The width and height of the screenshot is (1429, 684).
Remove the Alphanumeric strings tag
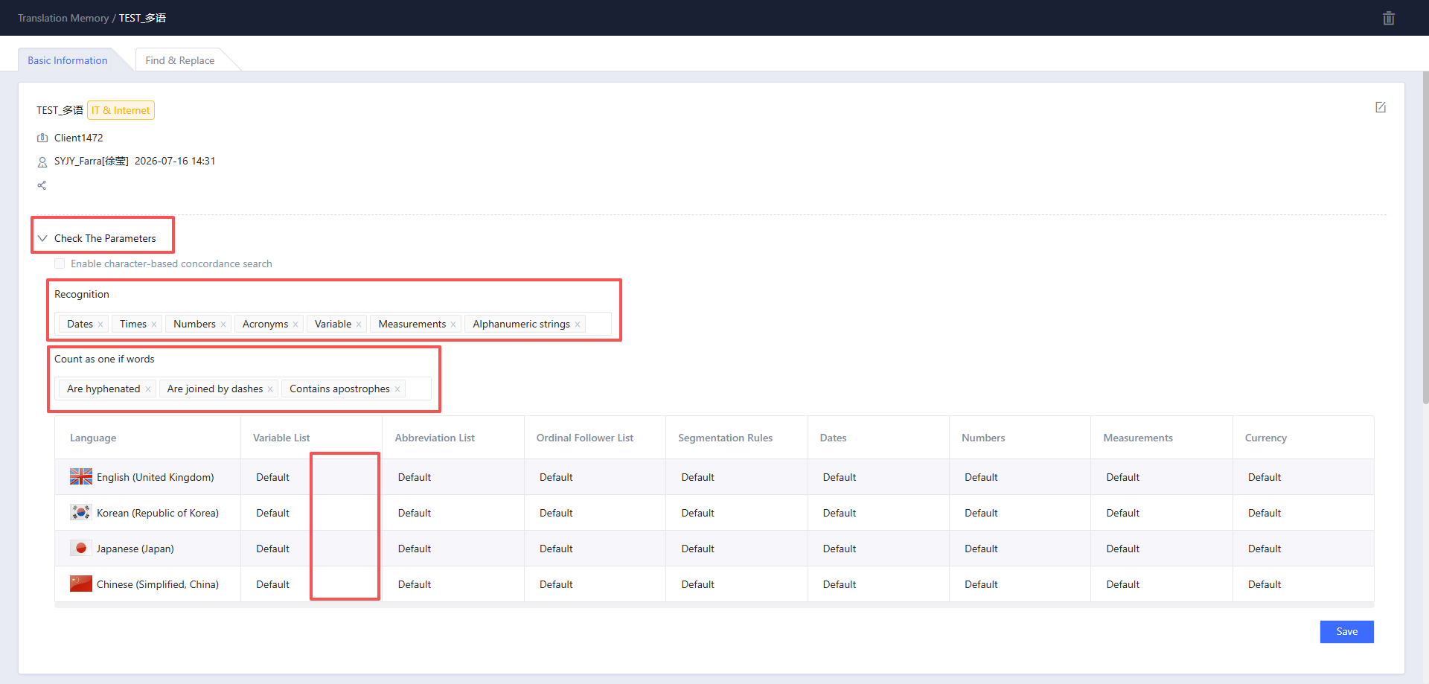578,325
